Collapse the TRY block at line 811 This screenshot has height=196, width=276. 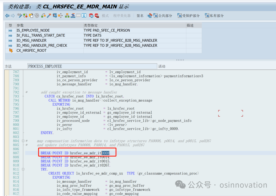tap(23, 169)
